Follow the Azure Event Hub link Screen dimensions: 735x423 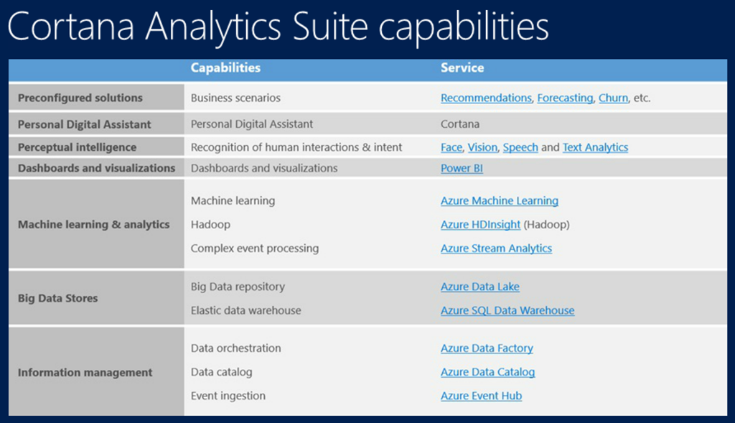click(x=481, y=396)
